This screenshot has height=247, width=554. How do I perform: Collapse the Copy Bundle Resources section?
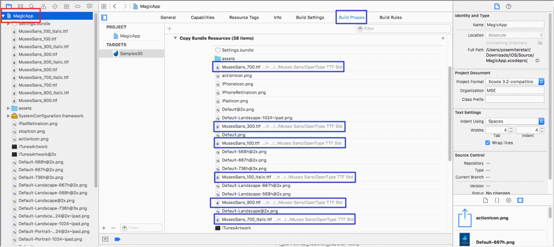coord(175,38)
